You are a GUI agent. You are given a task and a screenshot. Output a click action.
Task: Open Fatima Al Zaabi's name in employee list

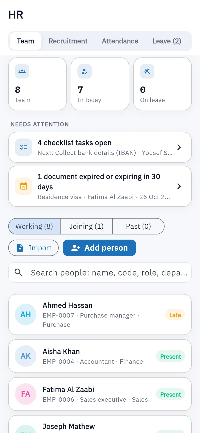click(x=68, y=389)
